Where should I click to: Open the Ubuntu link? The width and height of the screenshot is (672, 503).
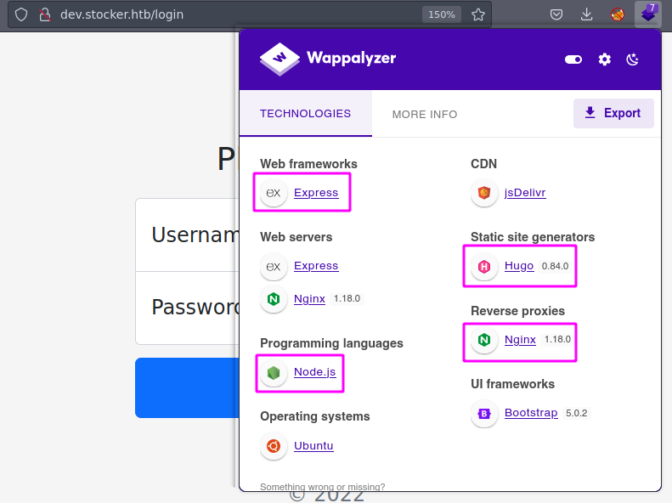coord(313,445)
